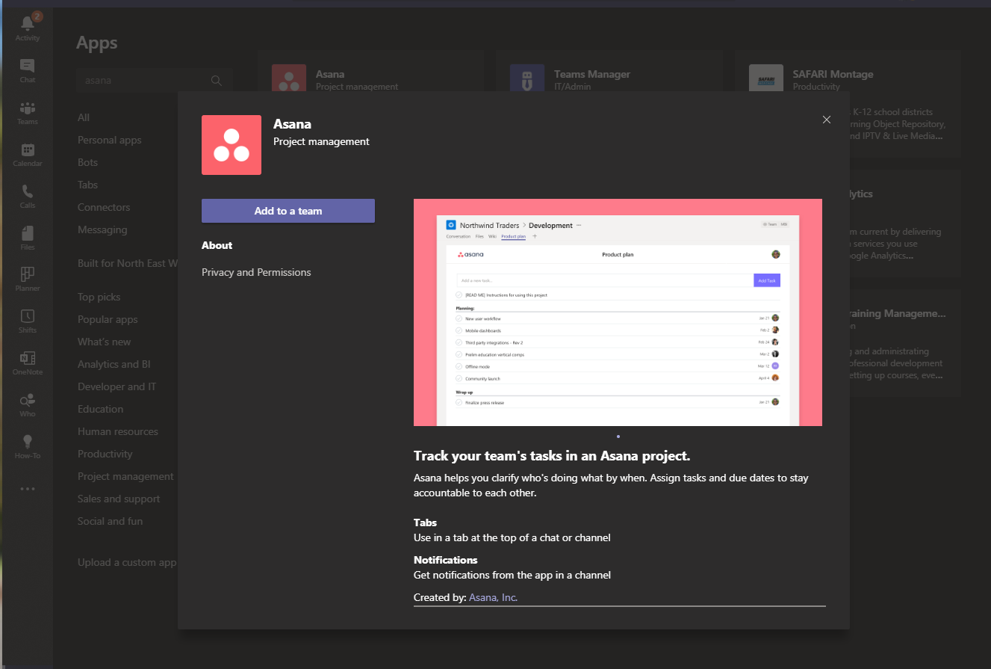Open the Calendar icon
Image resolution: width=991 pixels, height=669 pixels.
pyautogui.click(x=27, y=152)
